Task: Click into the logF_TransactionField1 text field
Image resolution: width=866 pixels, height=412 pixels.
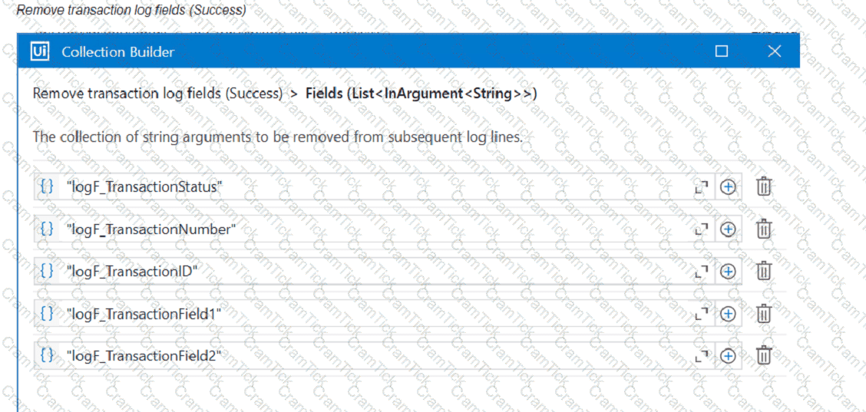Action: coord(374,314)
